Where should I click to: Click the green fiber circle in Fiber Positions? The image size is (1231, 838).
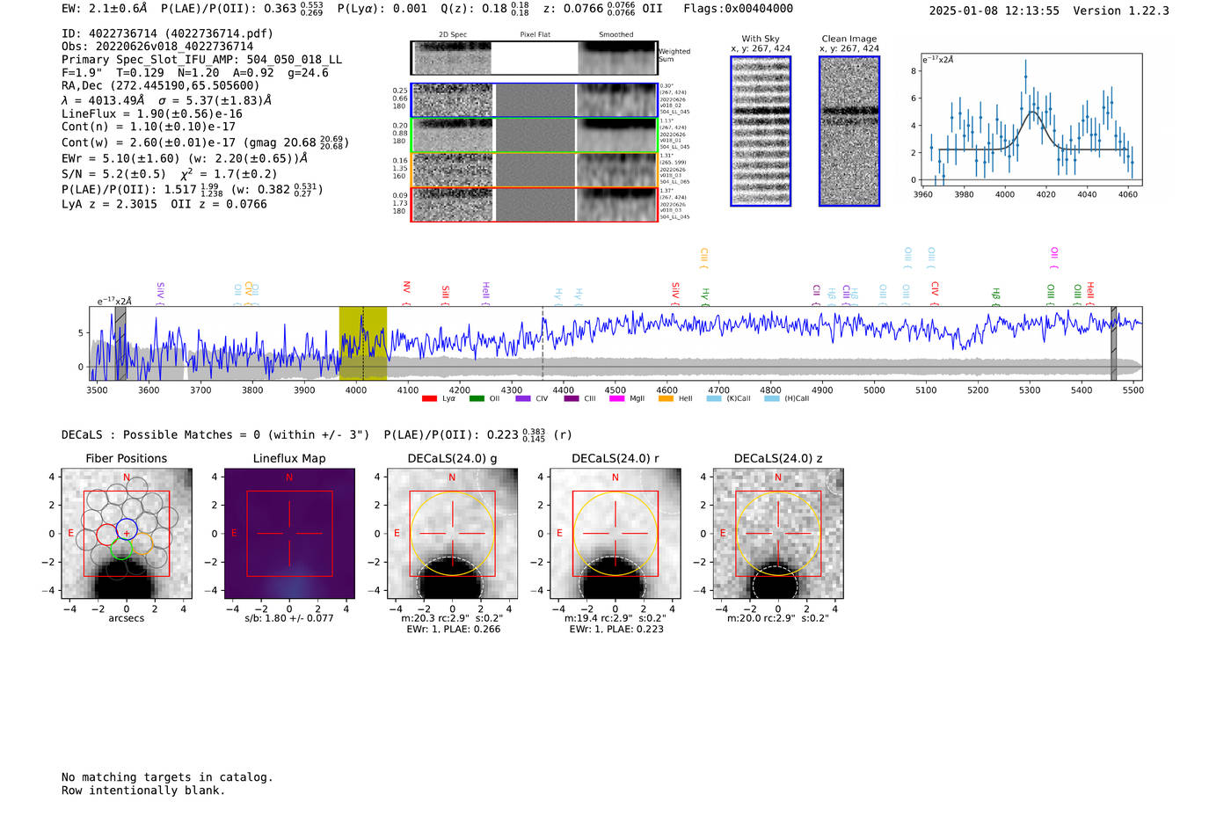point(121,549)
